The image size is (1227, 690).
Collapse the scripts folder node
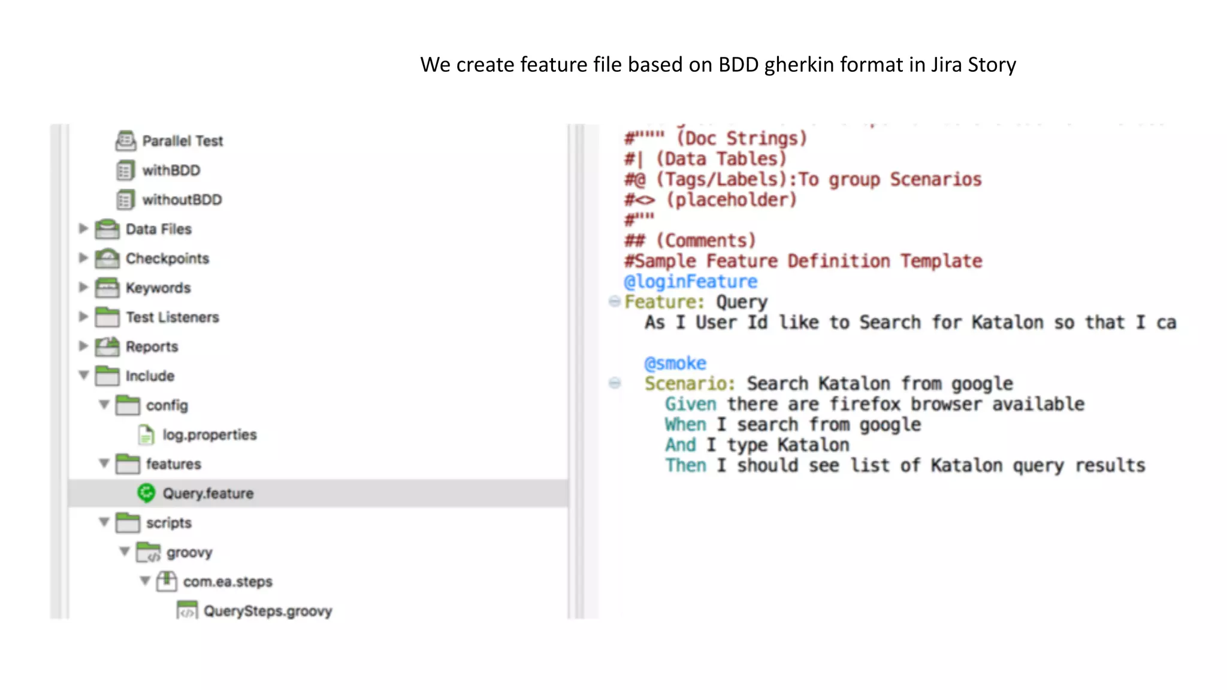click(104, 522)
